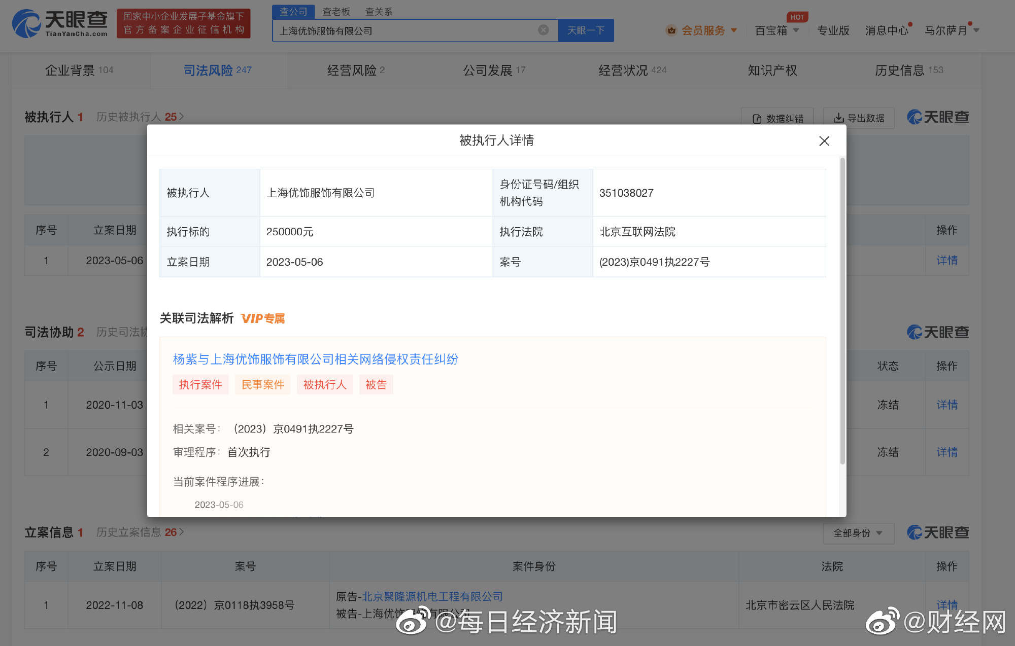Close the 被执行人详情 dialog
Image resolution: width=1015 pixels, height=646 pixels.
pyautogui.click(x=824, y=141)
